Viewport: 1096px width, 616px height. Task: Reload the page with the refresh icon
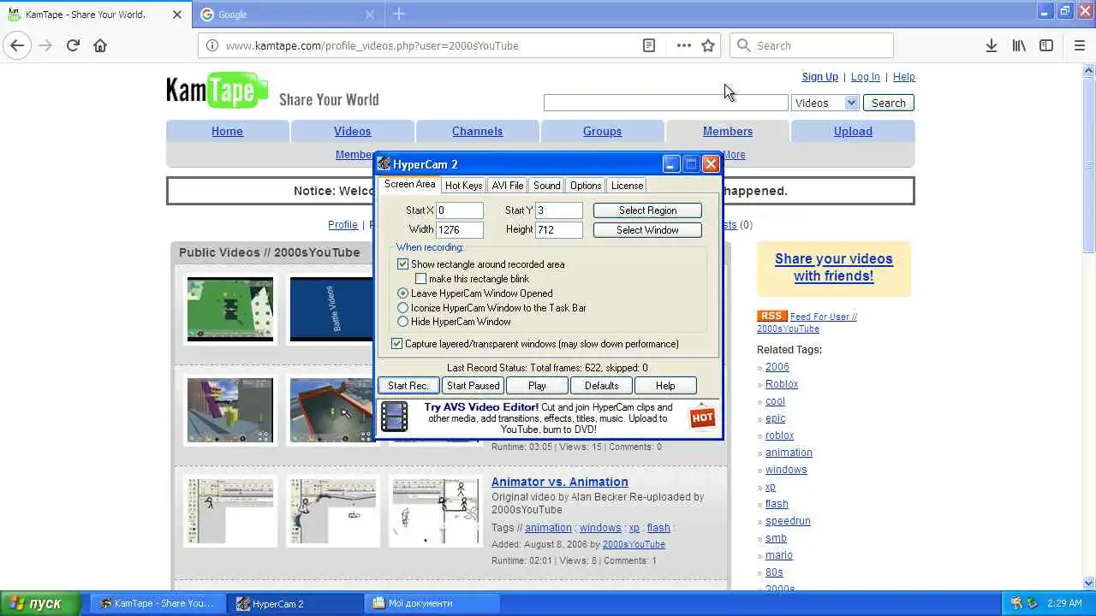coord(73,45)
